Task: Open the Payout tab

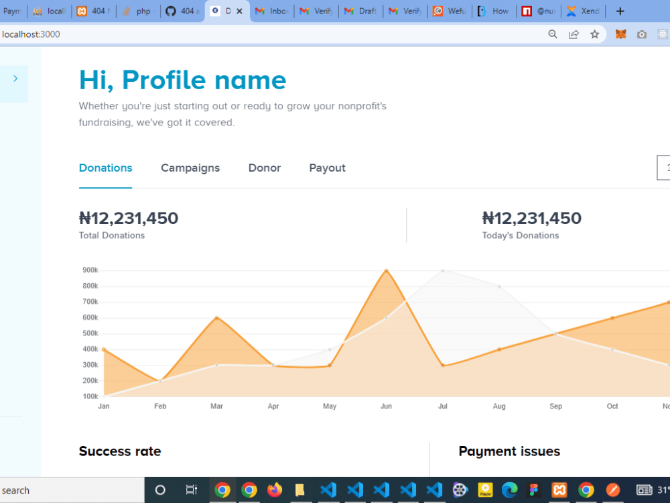Action: [x=327, y=168]
